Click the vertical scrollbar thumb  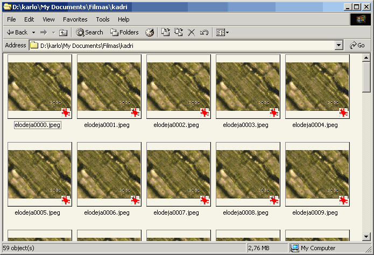366,77
